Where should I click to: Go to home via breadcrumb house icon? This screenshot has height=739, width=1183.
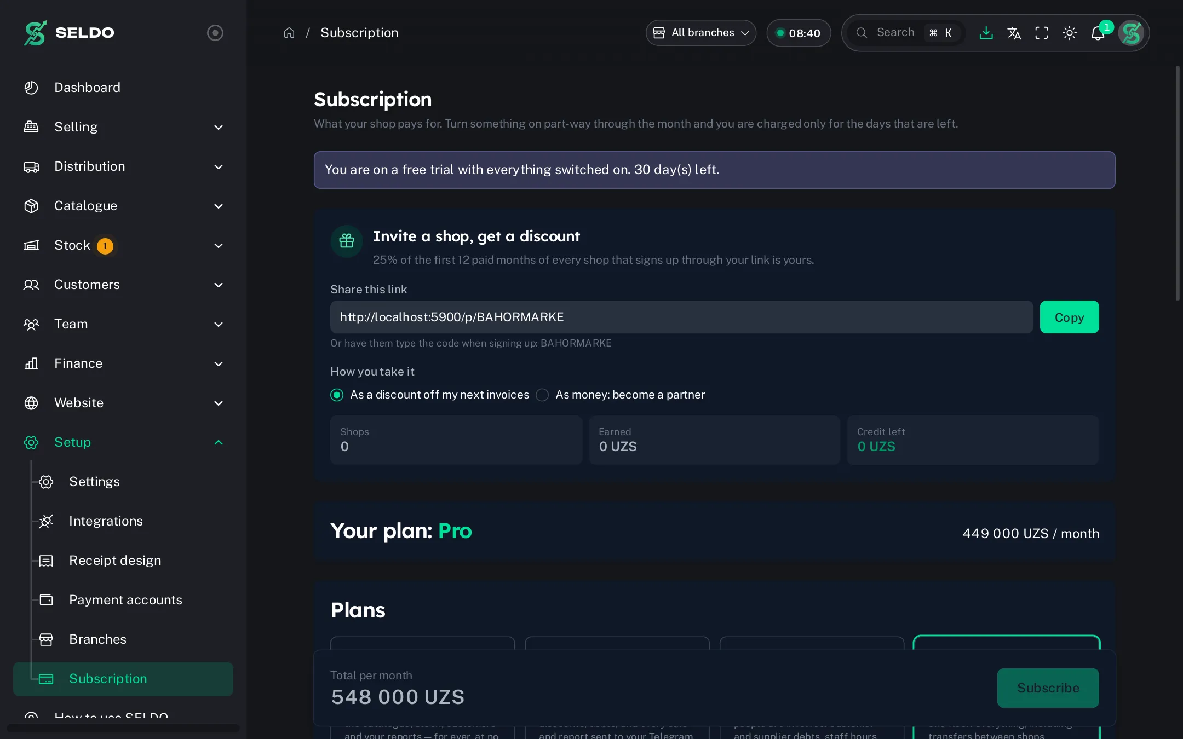(x=289, y=33)
